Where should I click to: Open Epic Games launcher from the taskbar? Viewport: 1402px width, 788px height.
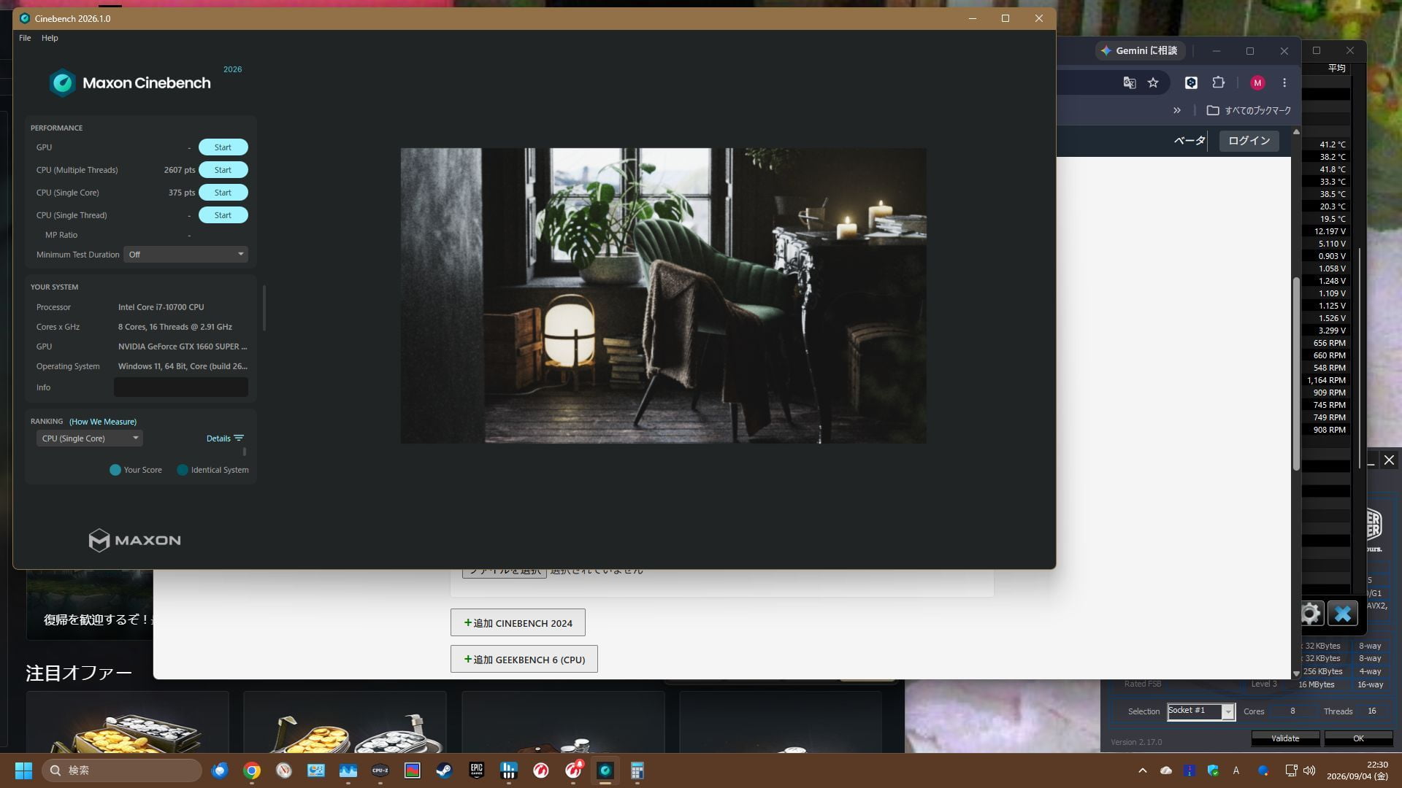(477, 770)
